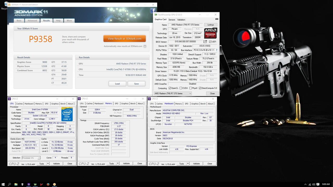Click the GPU-Z title bar app icon

(x=156, y=15)
